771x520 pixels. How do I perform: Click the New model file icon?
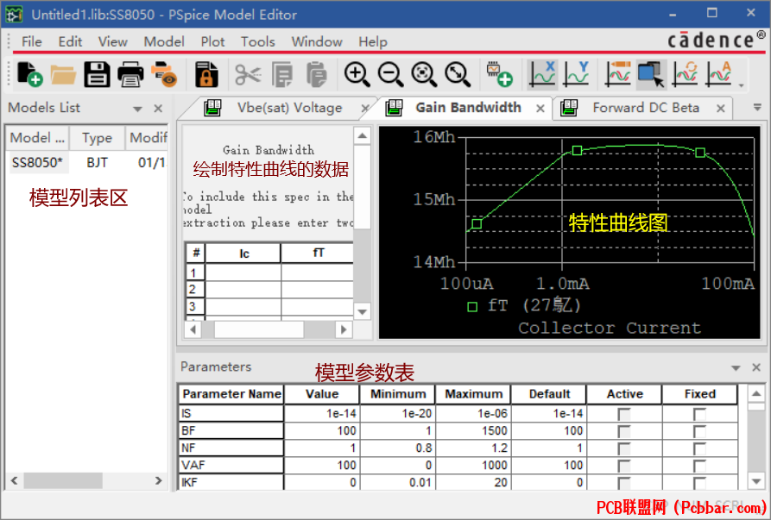[x=29, y=75]
